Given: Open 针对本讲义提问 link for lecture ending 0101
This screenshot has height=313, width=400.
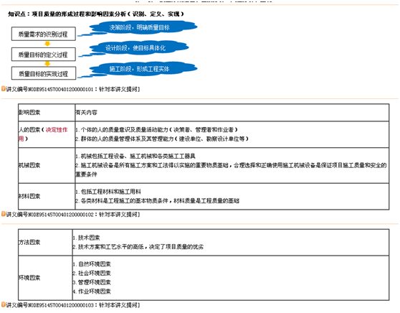Looking at the screenshot, I should [118, 89].
